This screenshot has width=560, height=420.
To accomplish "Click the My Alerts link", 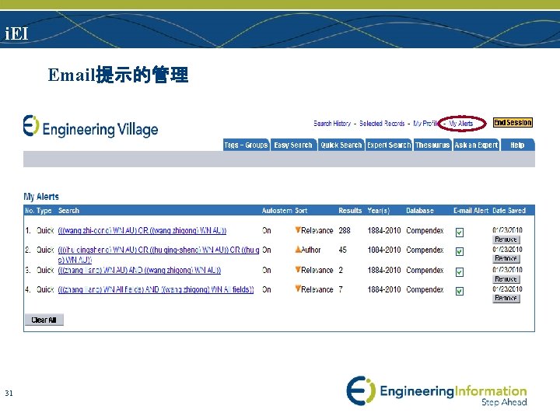I will click(x=460, y=124).
